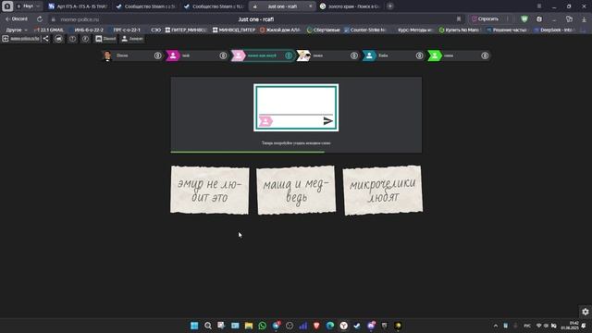The image size is (592, 333).
Task: Click the green shield protection icon
Action: coord(524,18)
